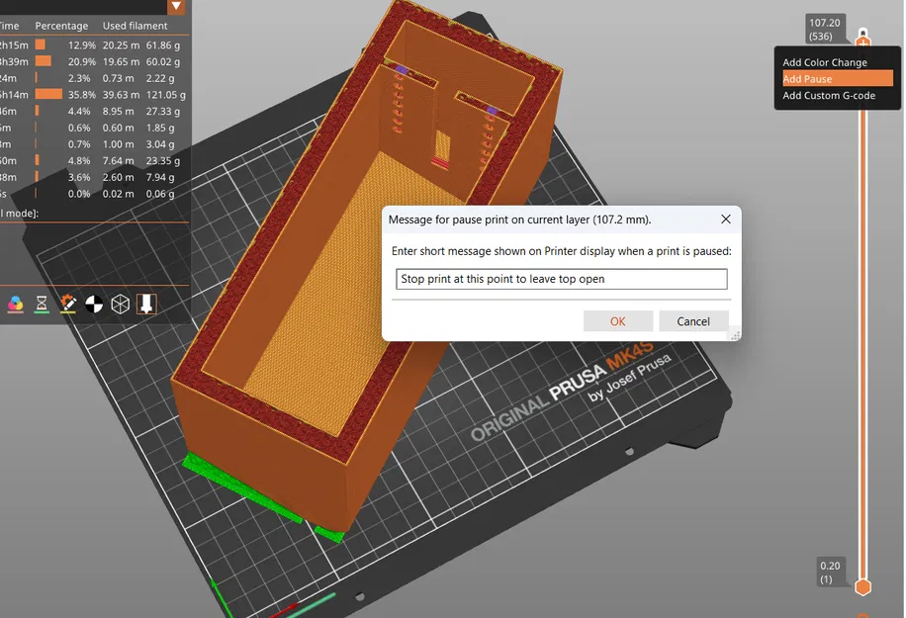Viewport: 906px width, 618px height.
Task: Select Add Custom G-code menu entry
Action: tap(829, 95)
